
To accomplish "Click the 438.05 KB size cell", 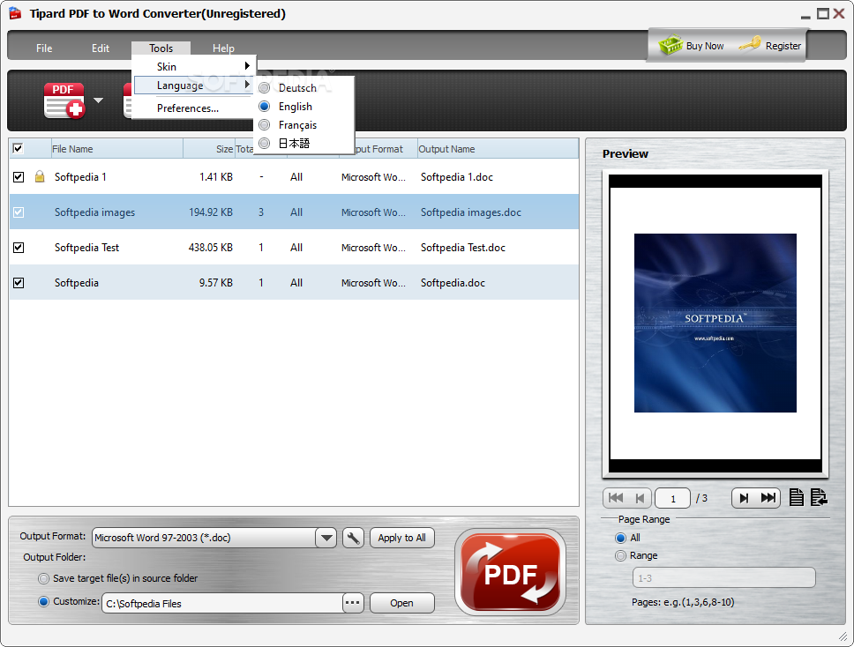I will 210,248.
